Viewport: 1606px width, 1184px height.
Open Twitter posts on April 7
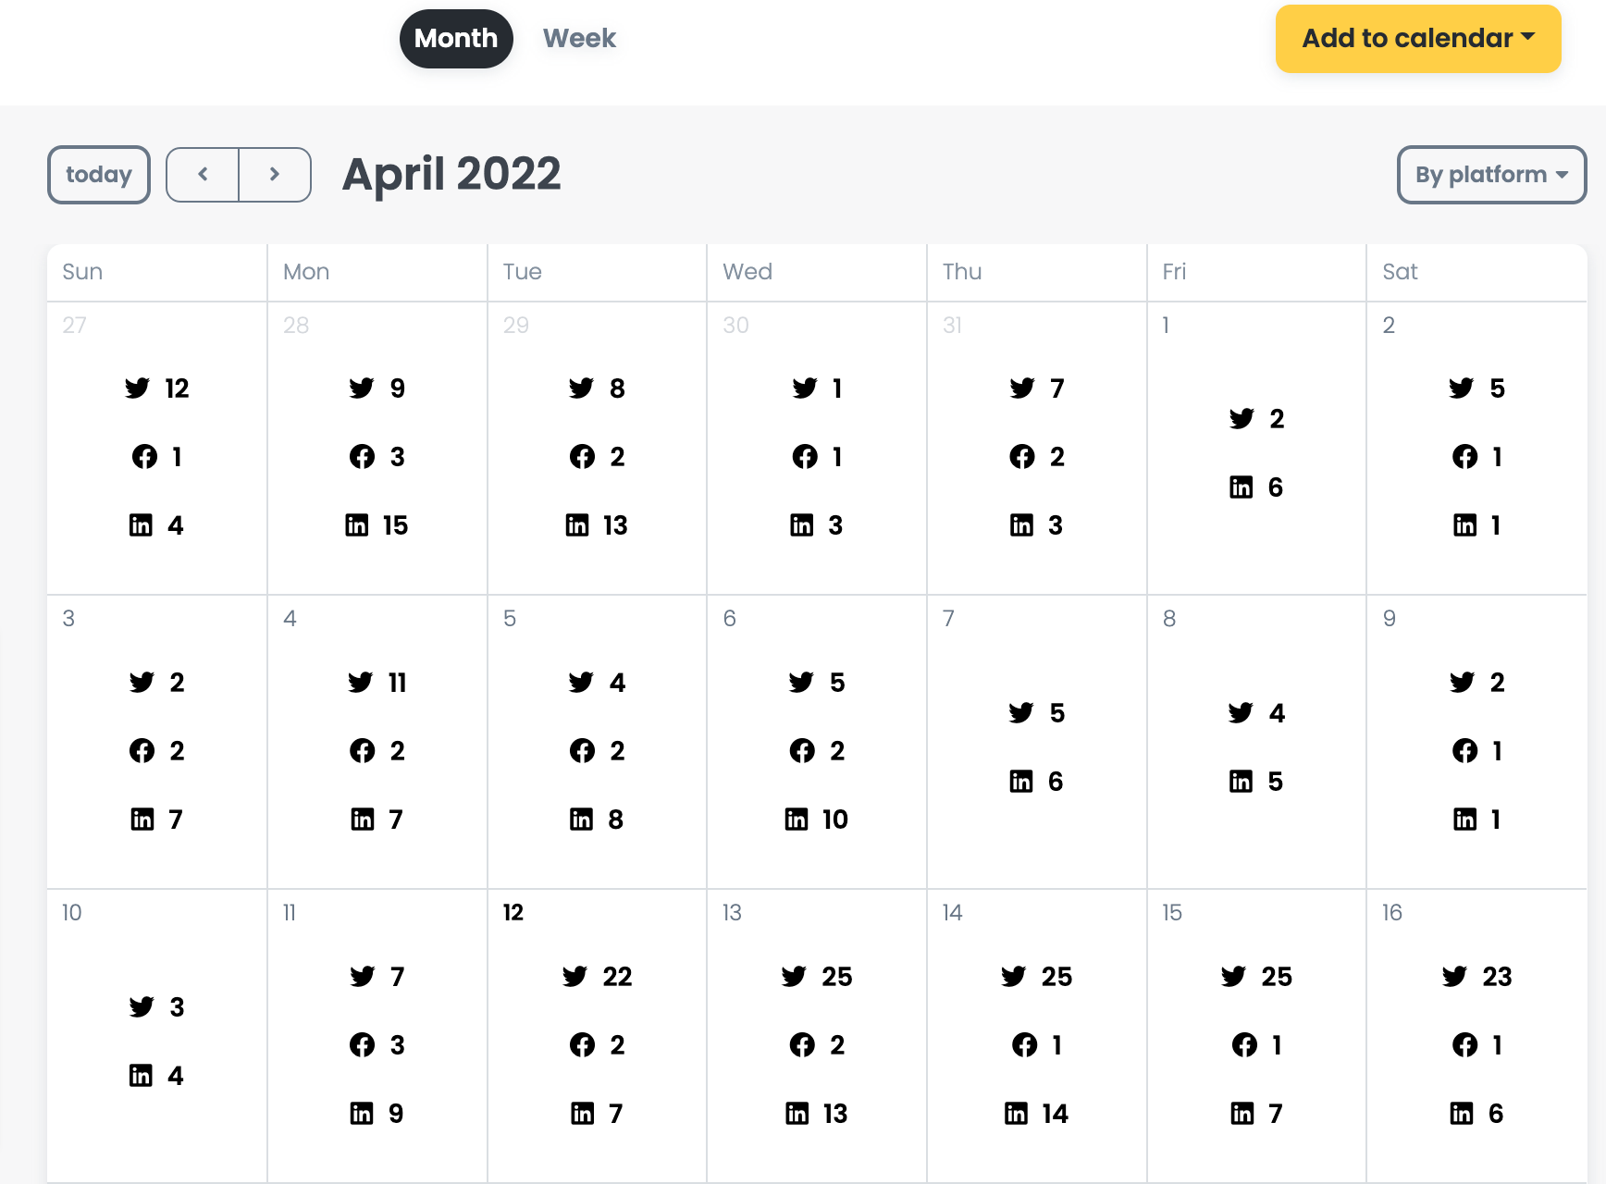(1036, 713)
